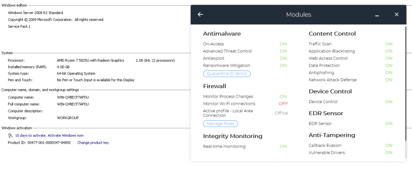This screenshot has height=171, width=412.
Task: Toggle Ransomware Mitigation ON status
Action: 283,65
